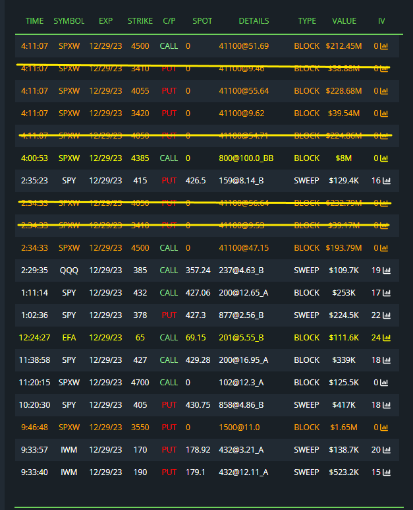Click the $129.4K value cell
Viewport: 413px width, 510px height.
344,181
